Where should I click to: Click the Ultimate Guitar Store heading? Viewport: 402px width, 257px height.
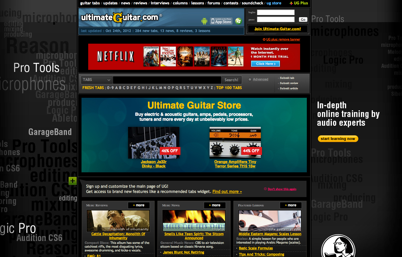tap(194, 105)
